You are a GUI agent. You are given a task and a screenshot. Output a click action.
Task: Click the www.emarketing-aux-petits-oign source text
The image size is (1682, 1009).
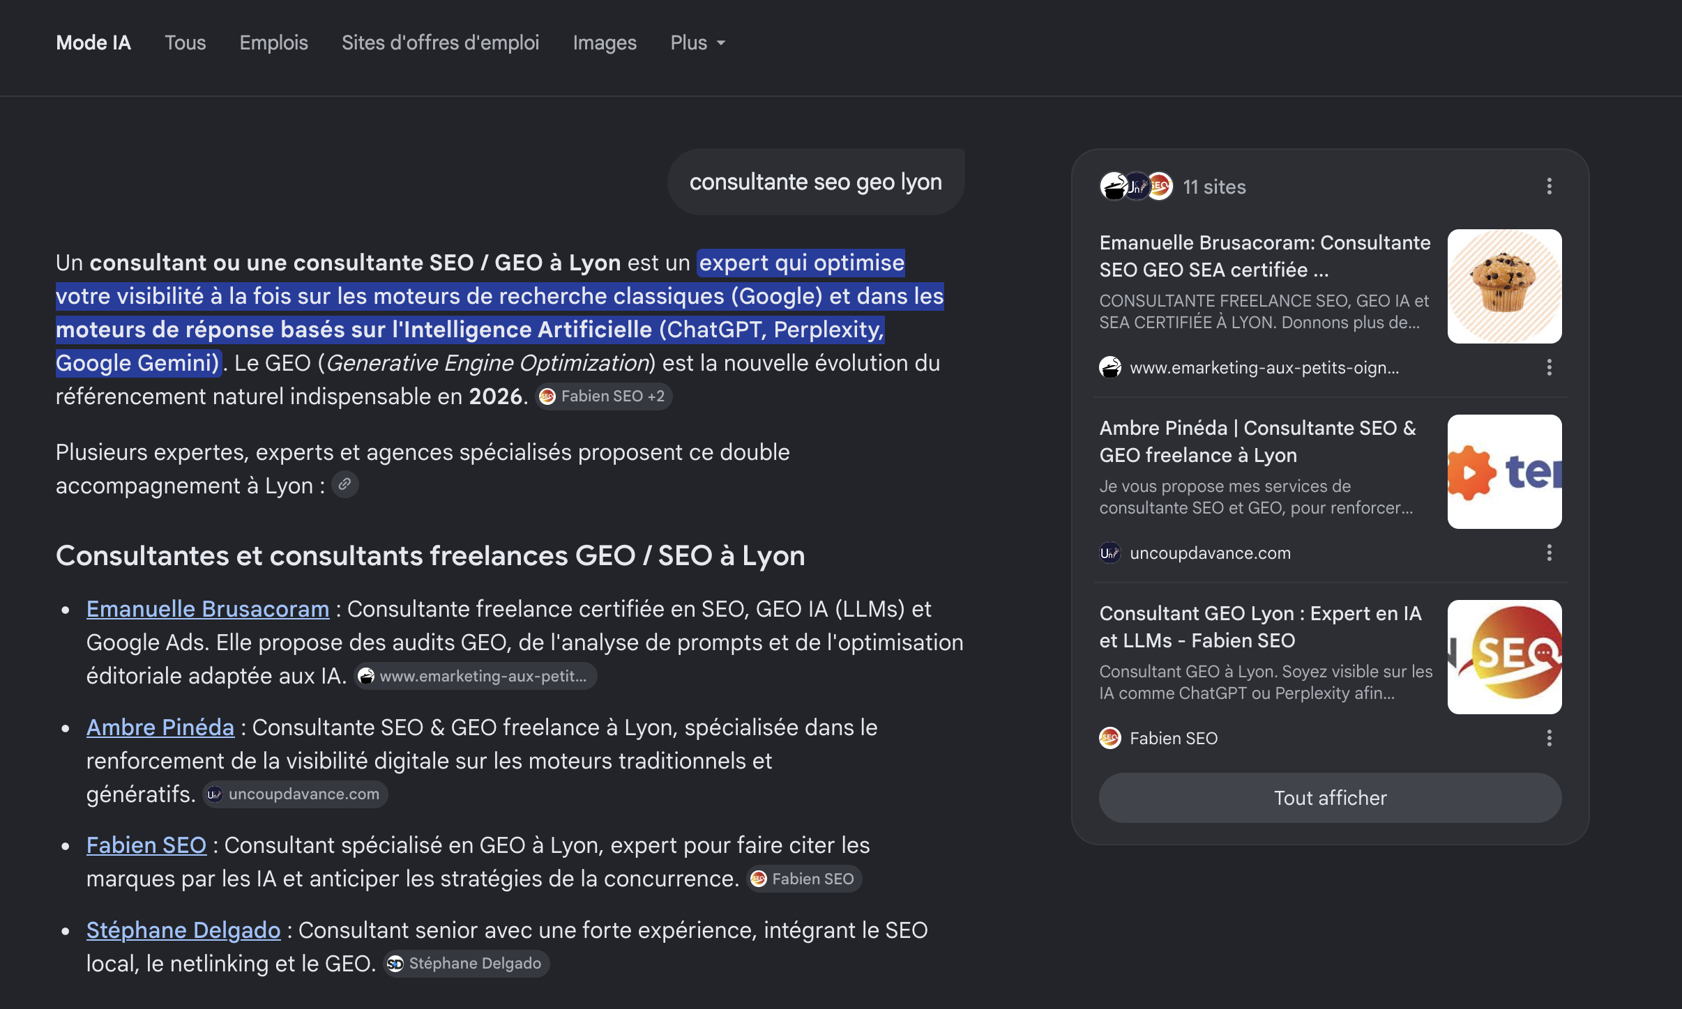point(1264,368)
